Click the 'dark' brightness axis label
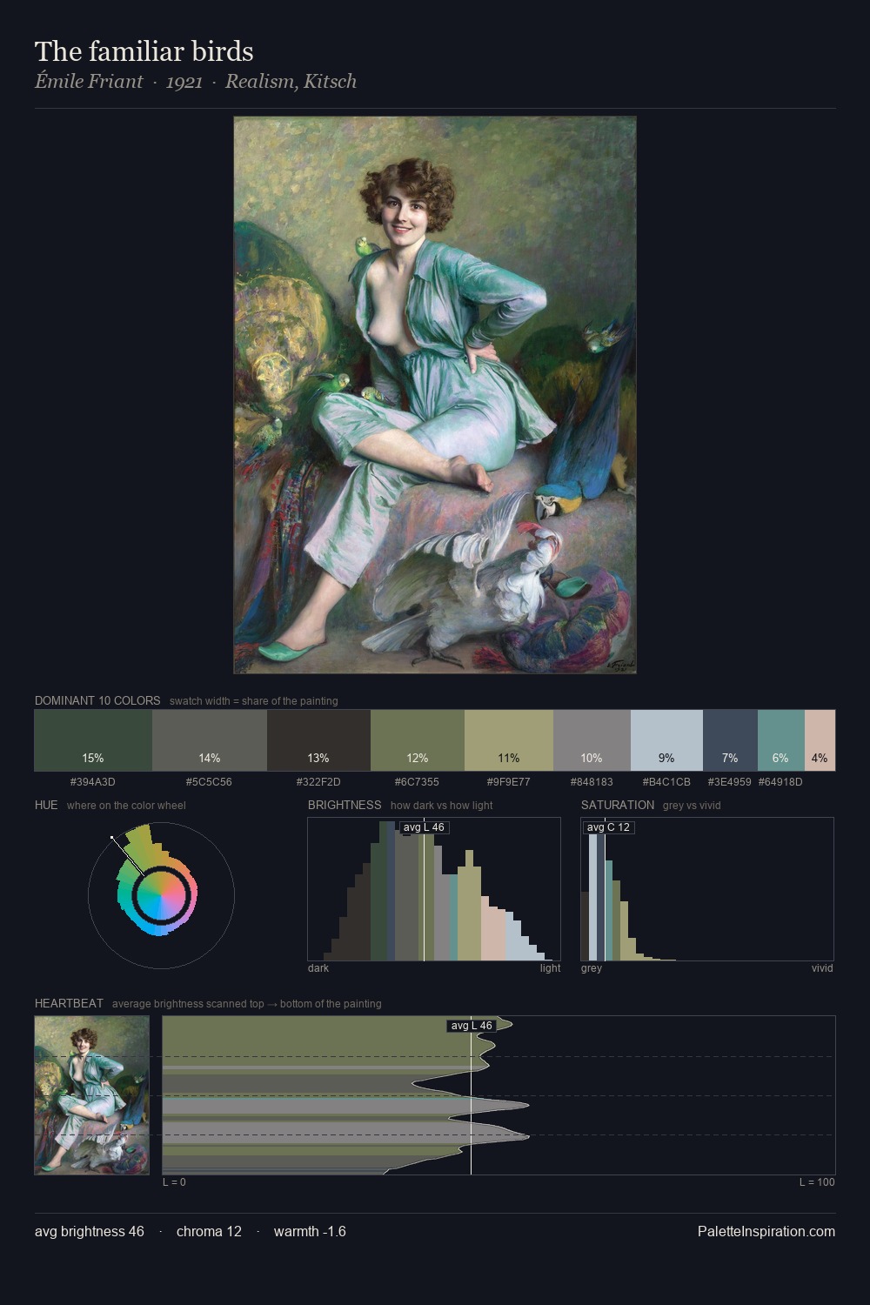The width and height of the screenshot is (870, 1305). 318,967
